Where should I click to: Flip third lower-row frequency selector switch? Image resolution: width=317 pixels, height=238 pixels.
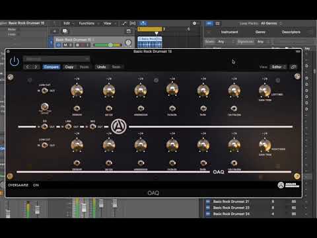(x=141, y=163)
